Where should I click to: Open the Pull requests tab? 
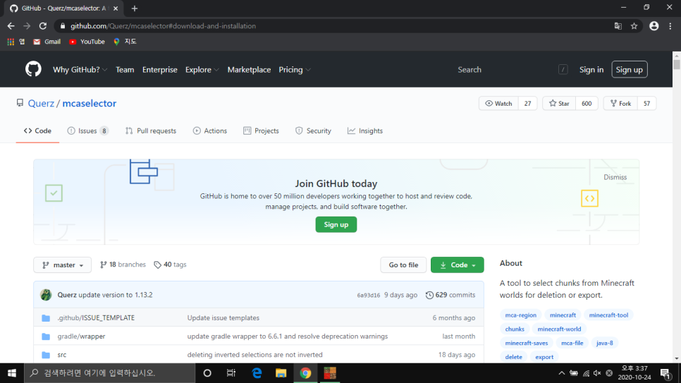point(151,130)
